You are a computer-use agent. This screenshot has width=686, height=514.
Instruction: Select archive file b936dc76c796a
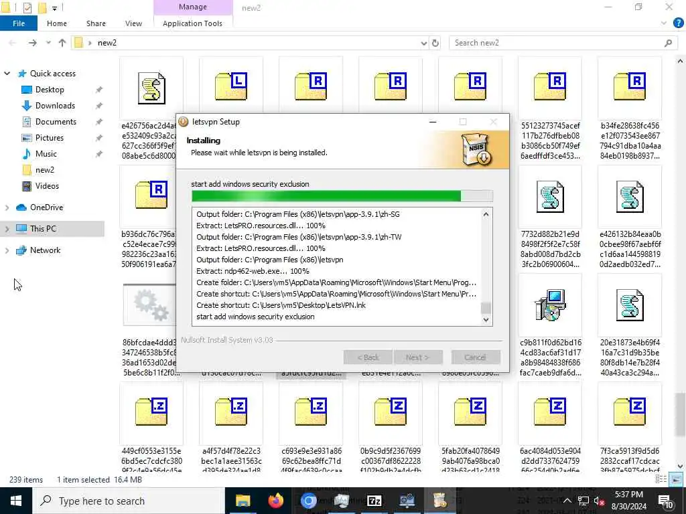coord(151,196)
